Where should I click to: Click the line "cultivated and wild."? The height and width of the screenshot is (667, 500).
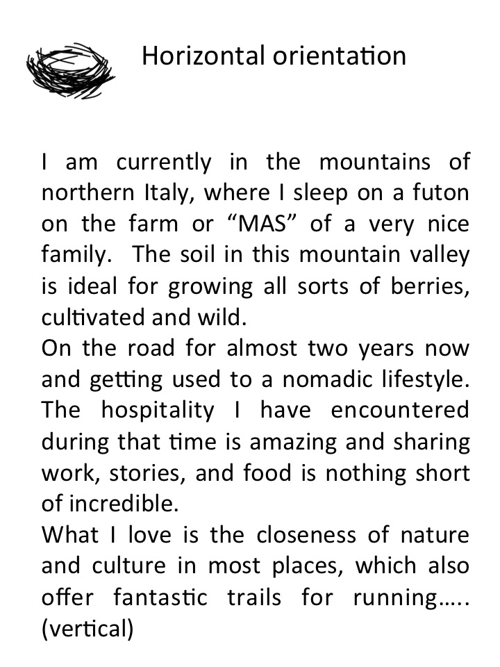coord(144,318)
